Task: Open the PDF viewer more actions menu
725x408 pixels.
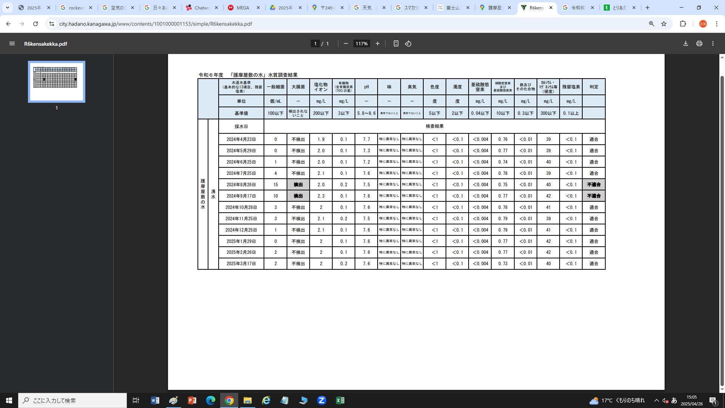Action: [x=713, y=44]
